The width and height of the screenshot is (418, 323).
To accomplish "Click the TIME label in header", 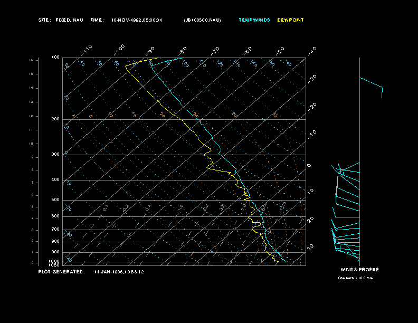I will [97, 20].
